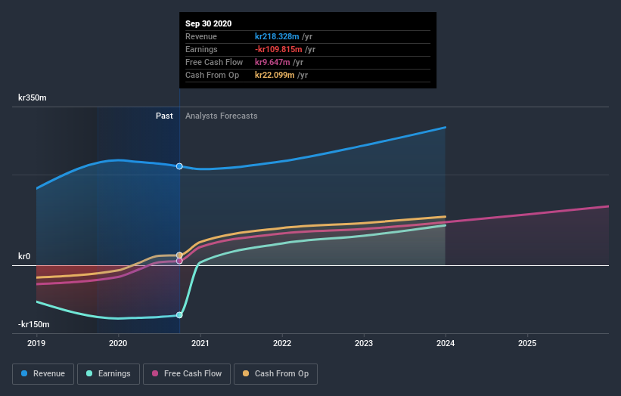Click the pink Free Cash Flow legend dot
This screenshot has width=621, height=396.
click(155, 373)
